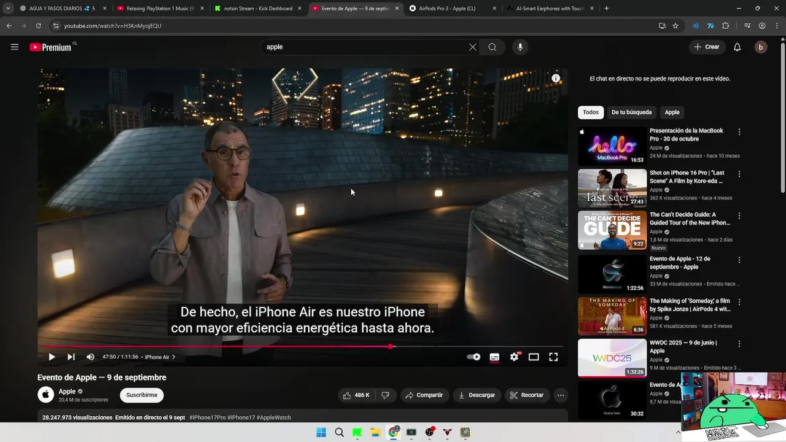Select the Apple filter chip
The height and width of the screenshot is (442, 786).
click(x=672, y=112)
